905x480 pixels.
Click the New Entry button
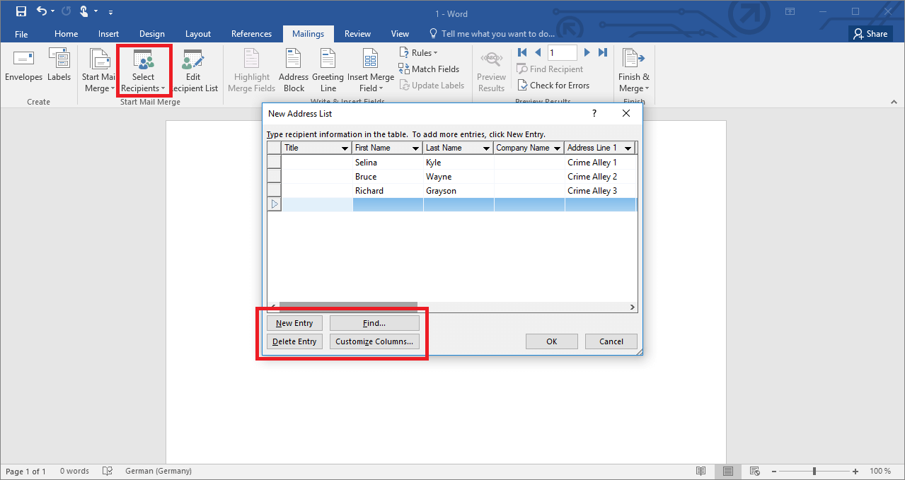pyautogui.click(x=294, y=323)
